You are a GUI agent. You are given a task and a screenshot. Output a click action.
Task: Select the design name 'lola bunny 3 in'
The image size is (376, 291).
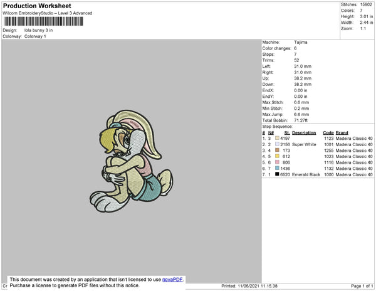[x=38, y=30]
